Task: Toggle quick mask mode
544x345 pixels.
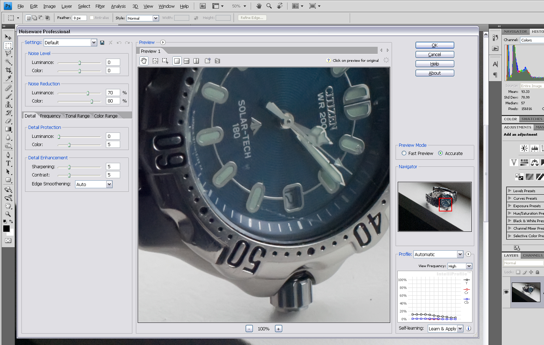Action: coord(8,240)
